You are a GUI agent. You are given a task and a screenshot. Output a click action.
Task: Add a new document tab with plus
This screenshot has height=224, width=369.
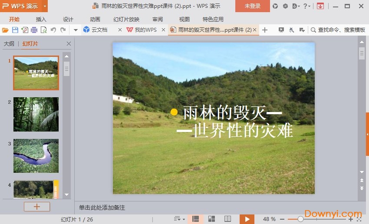tap(265, 30)
